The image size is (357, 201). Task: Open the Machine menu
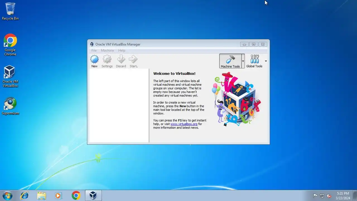click(107, 51)
